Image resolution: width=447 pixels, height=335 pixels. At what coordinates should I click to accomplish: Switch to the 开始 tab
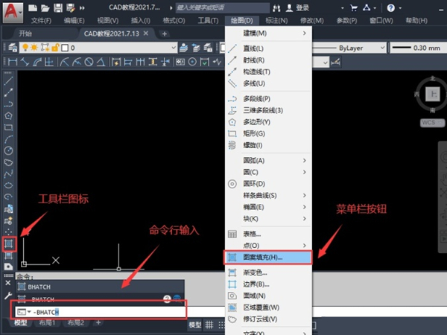[26, 33]
